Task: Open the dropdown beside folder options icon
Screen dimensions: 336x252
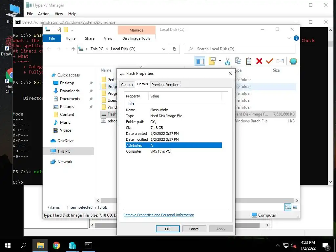Action: tap(220, 61)
